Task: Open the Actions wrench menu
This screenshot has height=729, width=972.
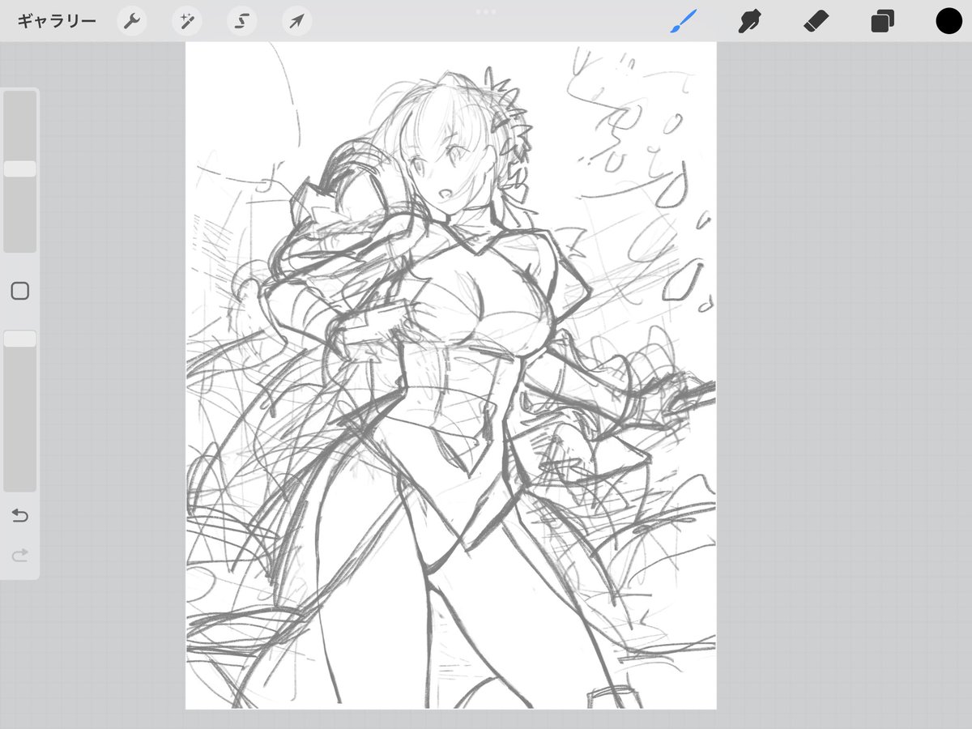Action: pyautogui.click(x=131, y=21)
